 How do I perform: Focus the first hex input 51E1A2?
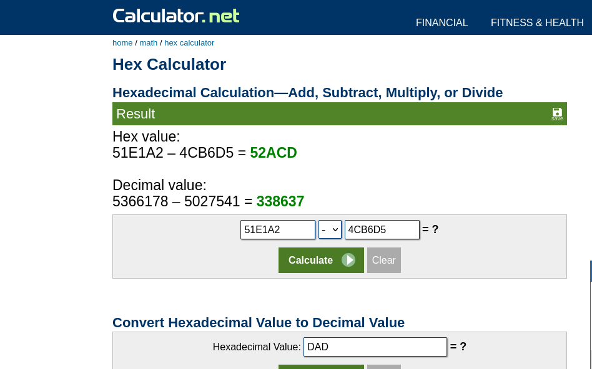pyautogui.click(x=278, y=229)
